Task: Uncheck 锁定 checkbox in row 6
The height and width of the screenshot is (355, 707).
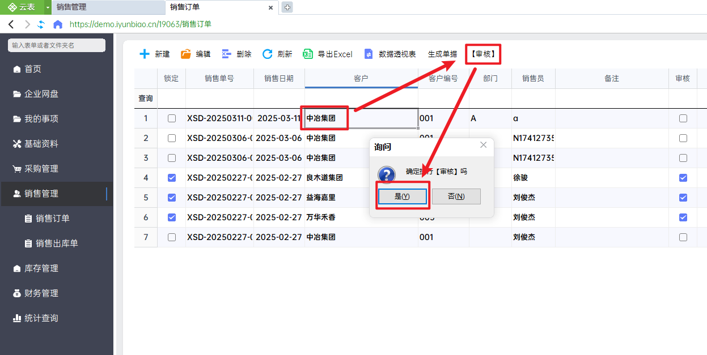Action: pyautogui.click(x=172, y=217)
